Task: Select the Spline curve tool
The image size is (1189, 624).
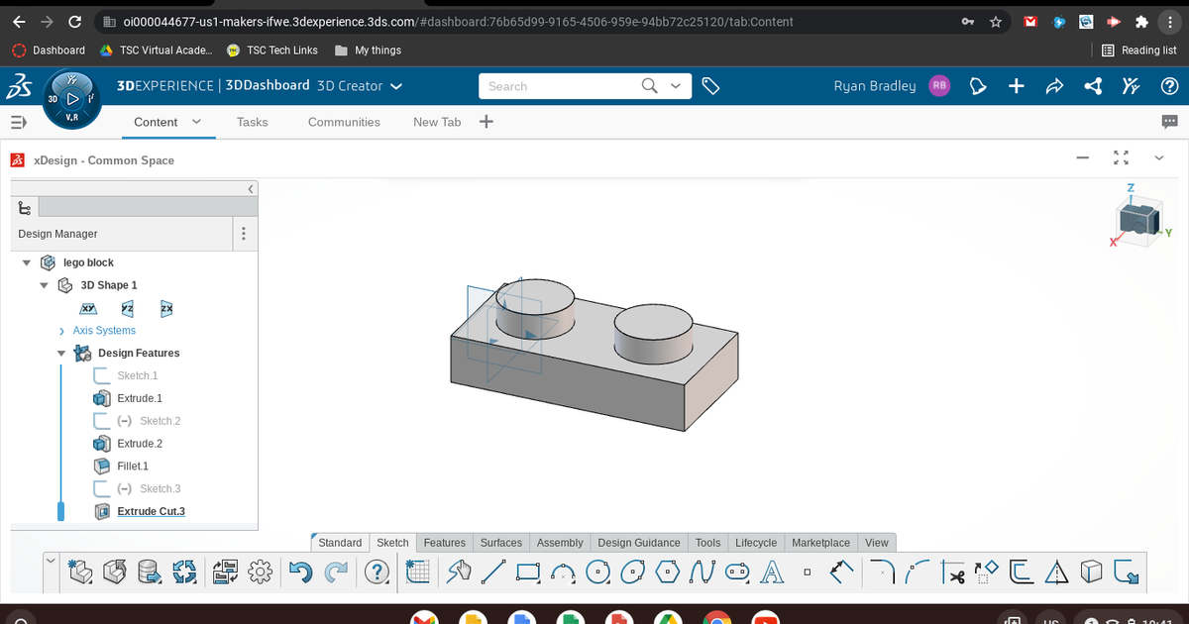Action: (x=702, y=572)
